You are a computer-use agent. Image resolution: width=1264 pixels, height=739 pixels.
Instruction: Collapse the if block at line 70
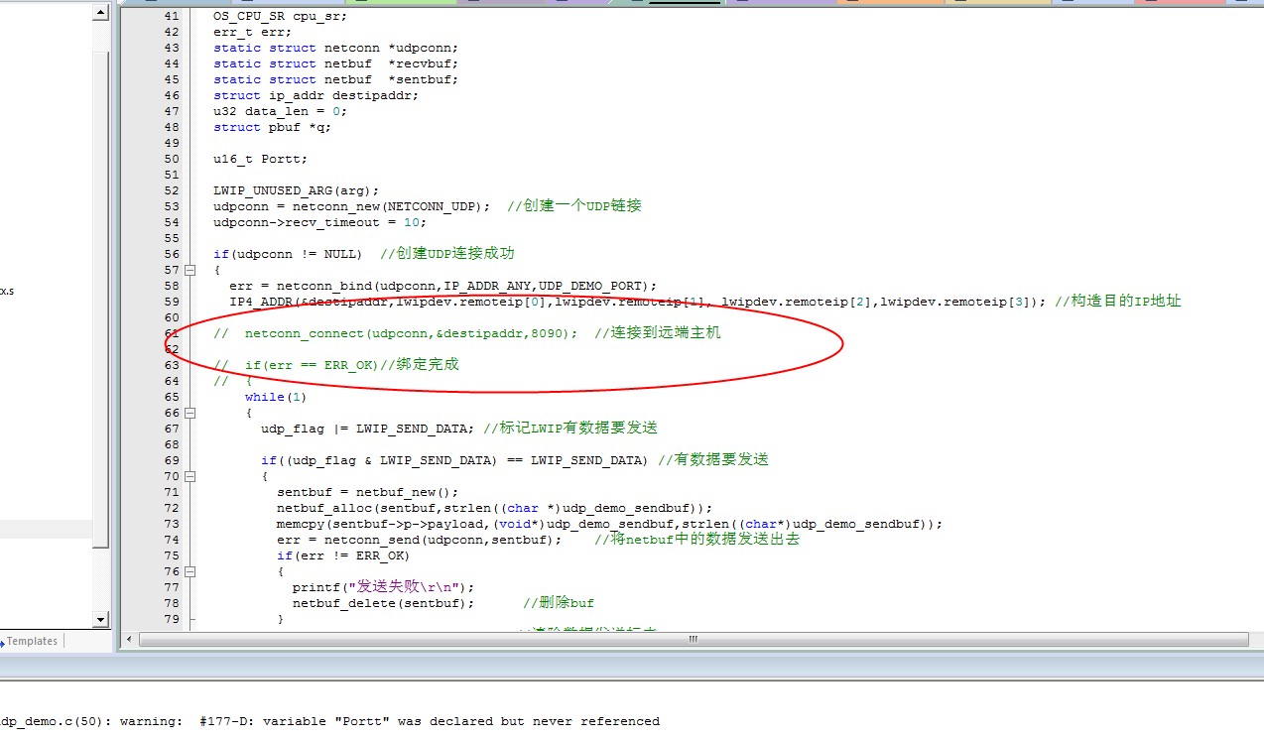pos(190,476)
